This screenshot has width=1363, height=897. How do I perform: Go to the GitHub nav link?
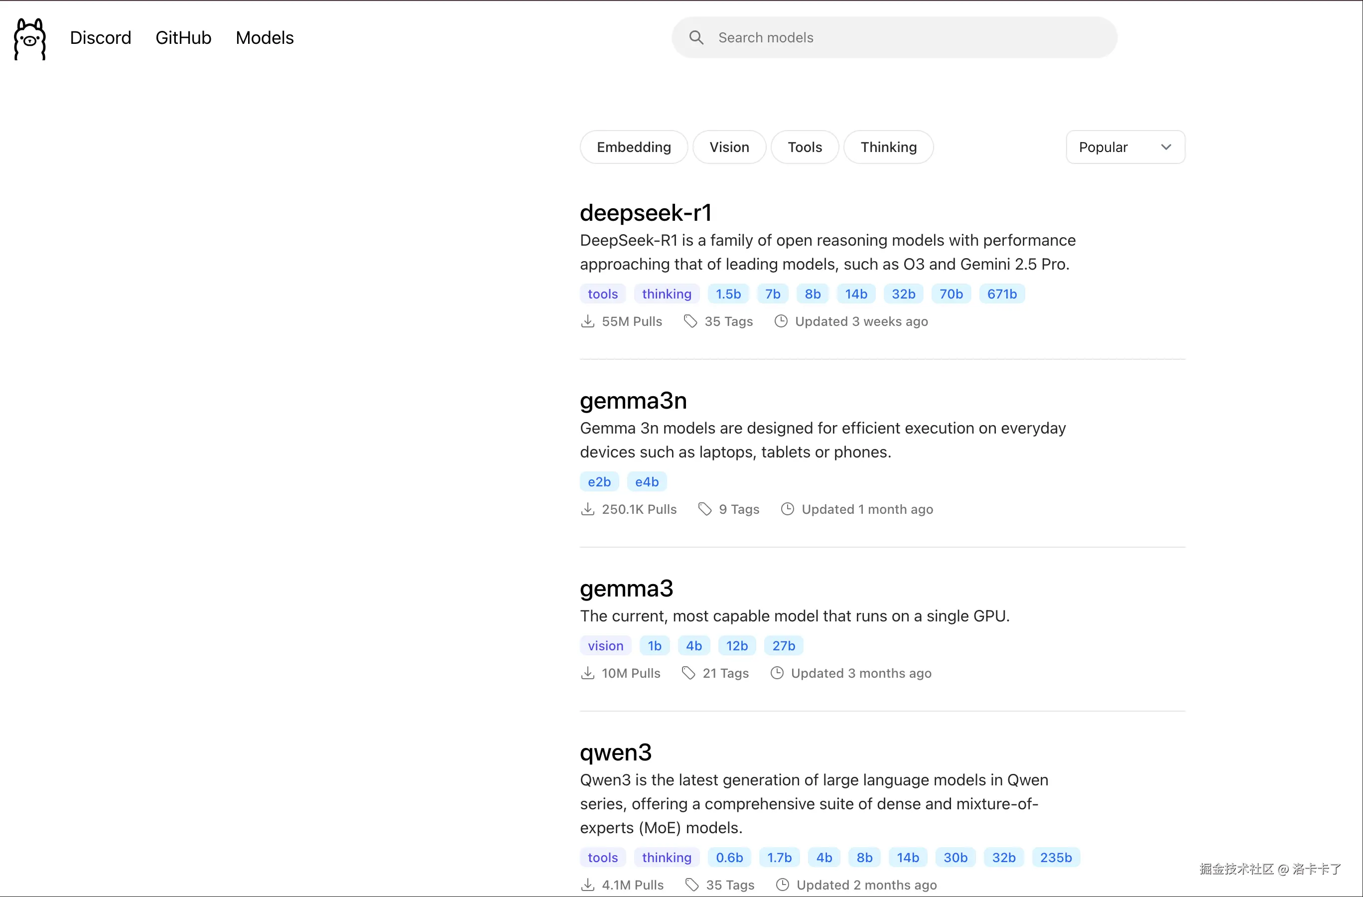coord(183,38)
